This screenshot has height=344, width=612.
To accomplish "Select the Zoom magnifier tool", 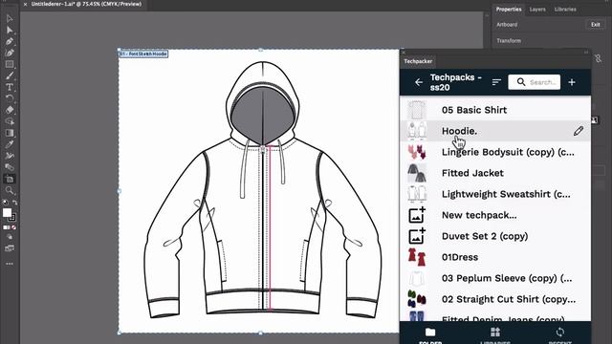I will (x=10, y=190).
